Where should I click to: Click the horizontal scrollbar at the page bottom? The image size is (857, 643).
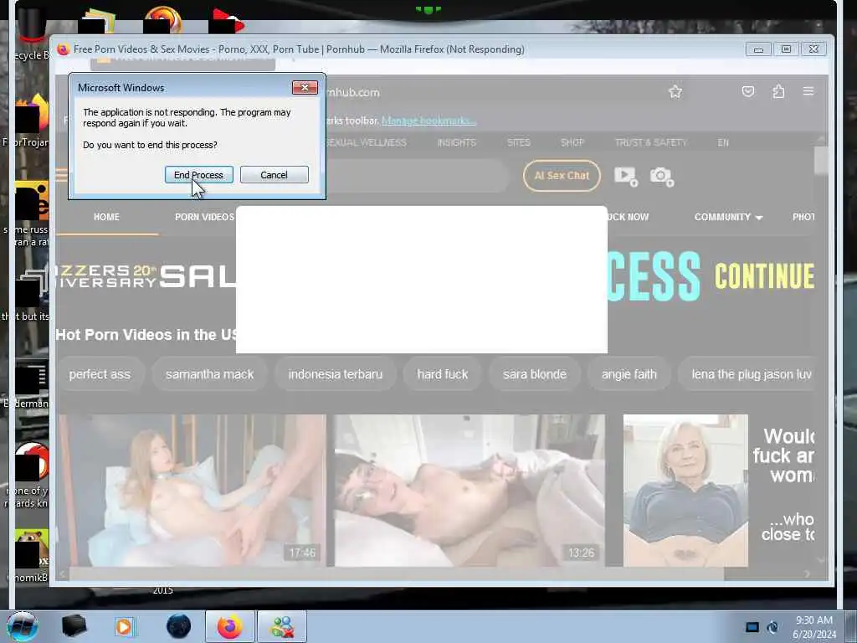click(x=396, y=574)
